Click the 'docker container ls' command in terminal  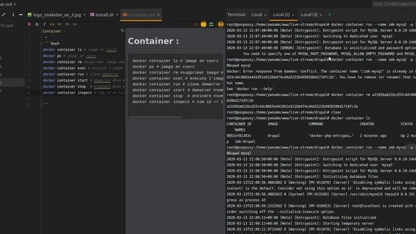[350, 118]
